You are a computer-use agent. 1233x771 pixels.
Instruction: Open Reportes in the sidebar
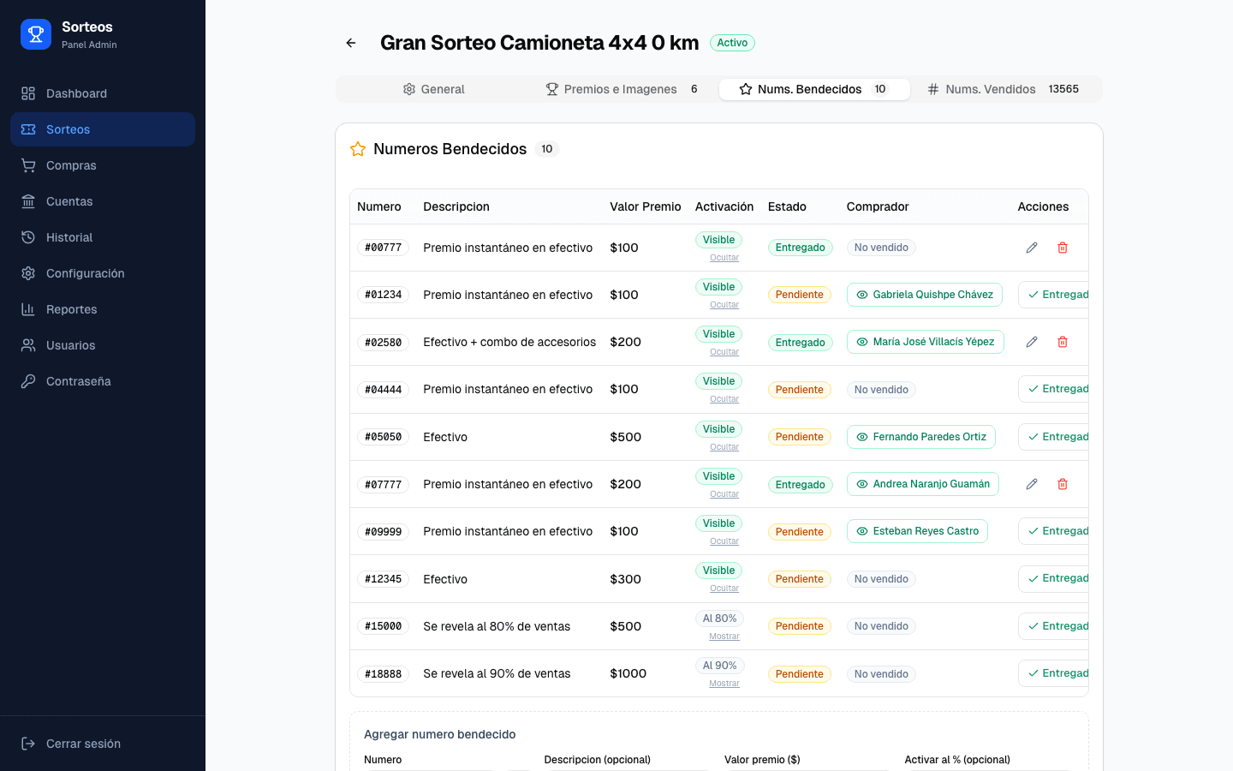click(x=103, y=309)
